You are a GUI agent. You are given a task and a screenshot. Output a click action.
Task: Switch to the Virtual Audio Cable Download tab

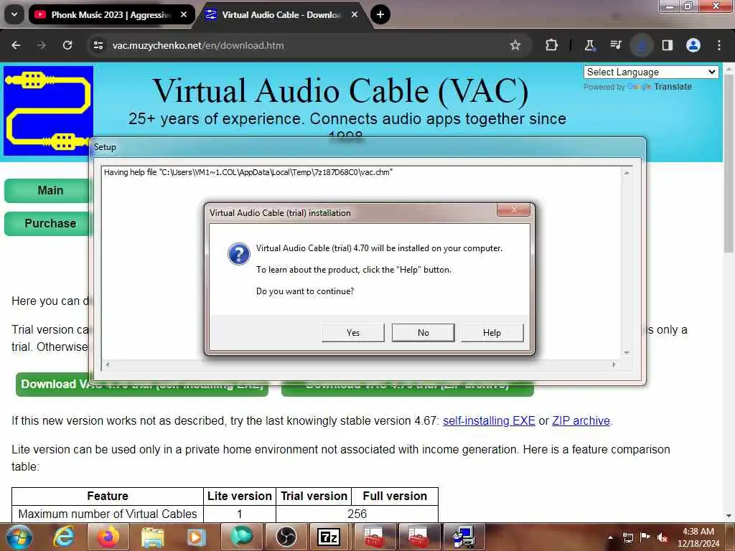281,15
